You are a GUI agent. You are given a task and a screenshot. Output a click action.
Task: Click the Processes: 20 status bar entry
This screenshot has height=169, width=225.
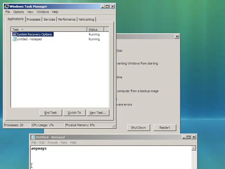click(17, 125)
